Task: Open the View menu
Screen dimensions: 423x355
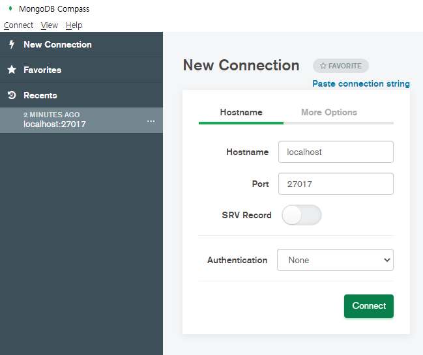Action: click(50, 25)
